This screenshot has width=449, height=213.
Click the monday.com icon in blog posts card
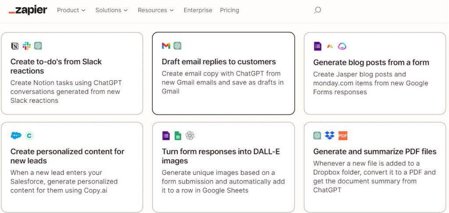pyautogui.click(x=330, y=46)
